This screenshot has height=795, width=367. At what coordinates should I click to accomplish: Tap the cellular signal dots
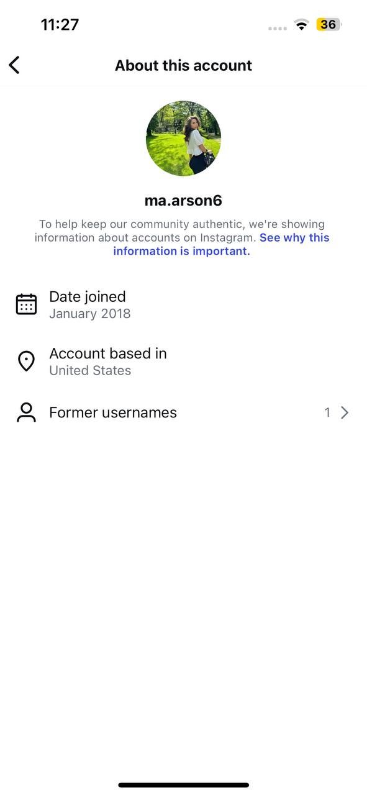[278, 28]
